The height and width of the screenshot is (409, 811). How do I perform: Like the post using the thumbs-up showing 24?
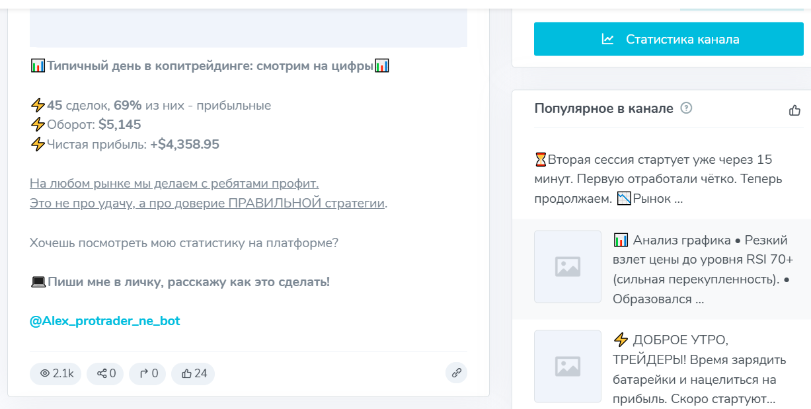192,373
